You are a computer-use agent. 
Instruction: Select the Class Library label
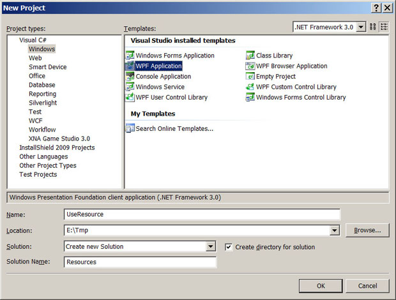click(274, 56)
